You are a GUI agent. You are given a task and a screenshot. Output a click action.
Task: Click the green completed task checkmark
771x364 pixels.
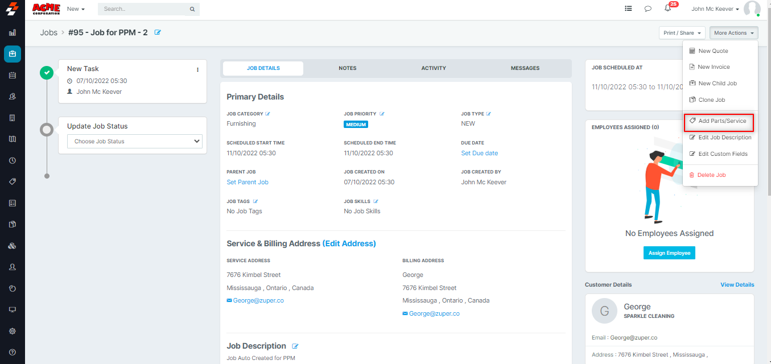pyautogui.click(x=47, y=73)
